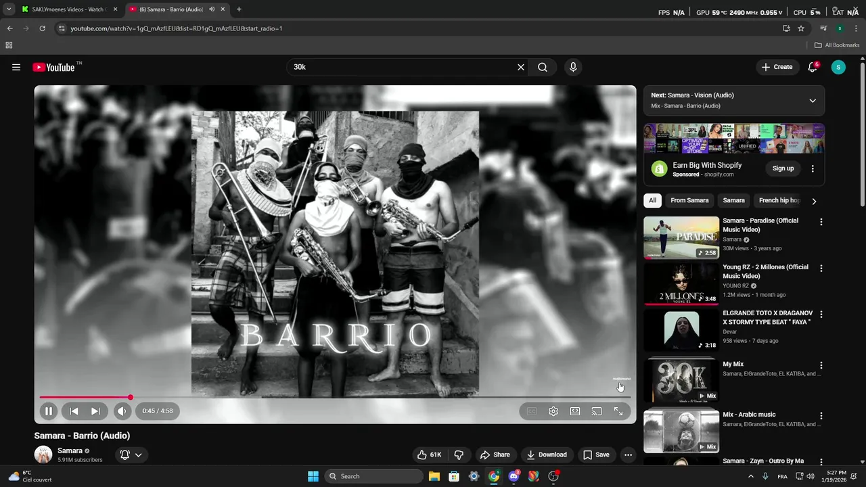Image resolution: width=866 pixels, height=487 pixels.
Task: Open options for My Mix
Action: [x=821, y=365]
